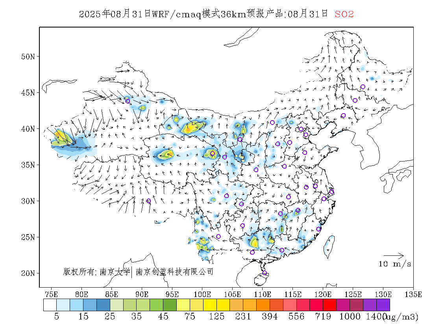This screenshot has width=433, height=334.
Task: Click the 135E longitude label
Action: pyautogui.click(x=413, y=294)
